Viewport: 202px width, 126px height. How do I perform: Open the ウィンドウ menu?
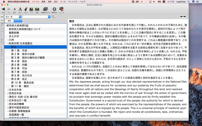73,2
